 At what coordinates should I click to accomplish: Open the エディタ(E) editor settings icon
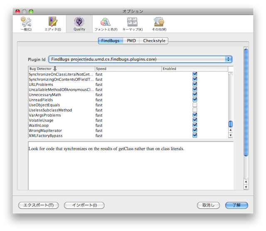tap(53, 24)
